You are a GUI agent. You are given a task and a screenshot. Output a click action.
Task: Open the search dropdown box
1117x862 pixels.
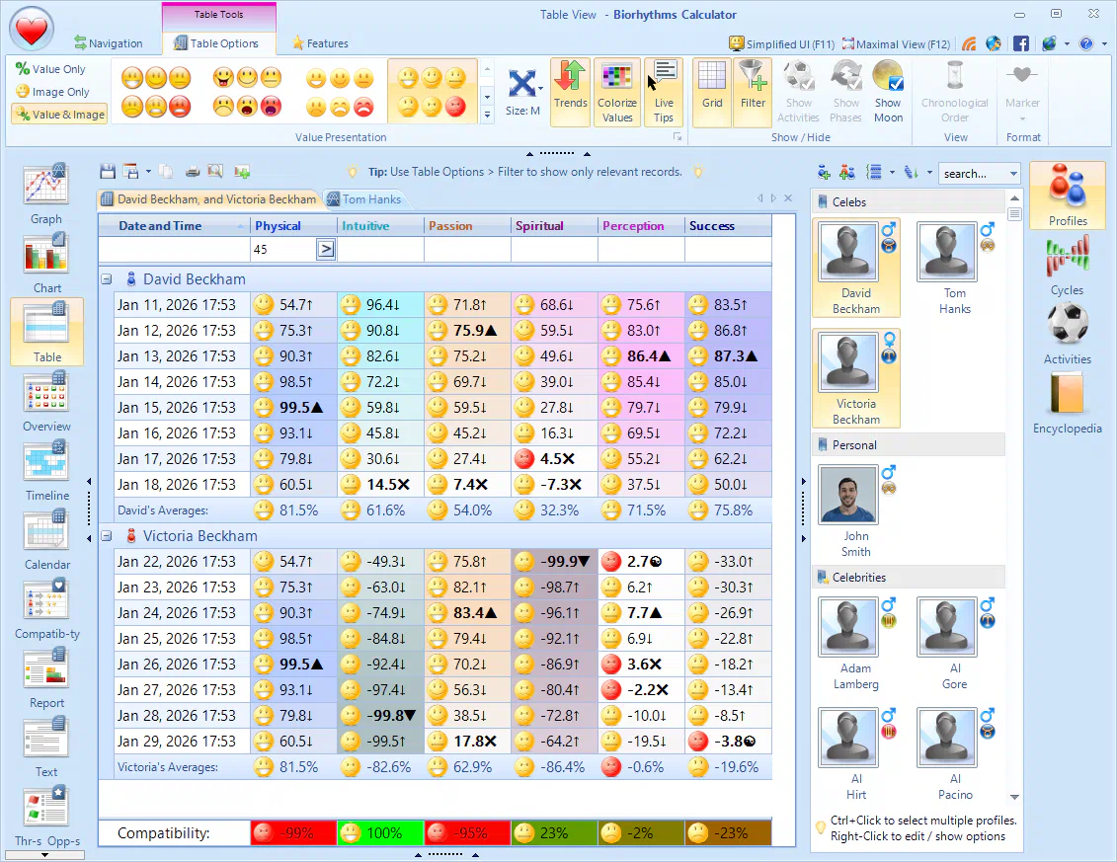pyautogui.click(x=1014, y=174)
